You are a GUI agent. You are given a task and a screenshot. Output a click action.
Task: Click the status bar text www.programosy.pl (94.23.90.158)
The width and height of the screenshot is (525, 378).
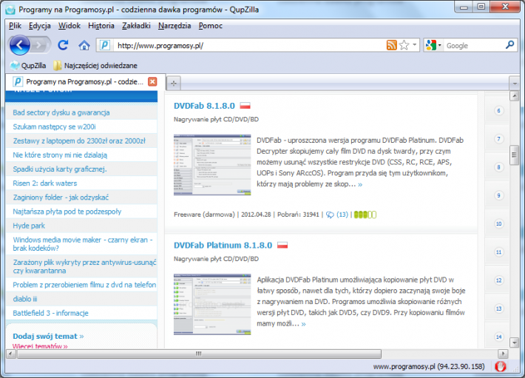pos(429,367)
